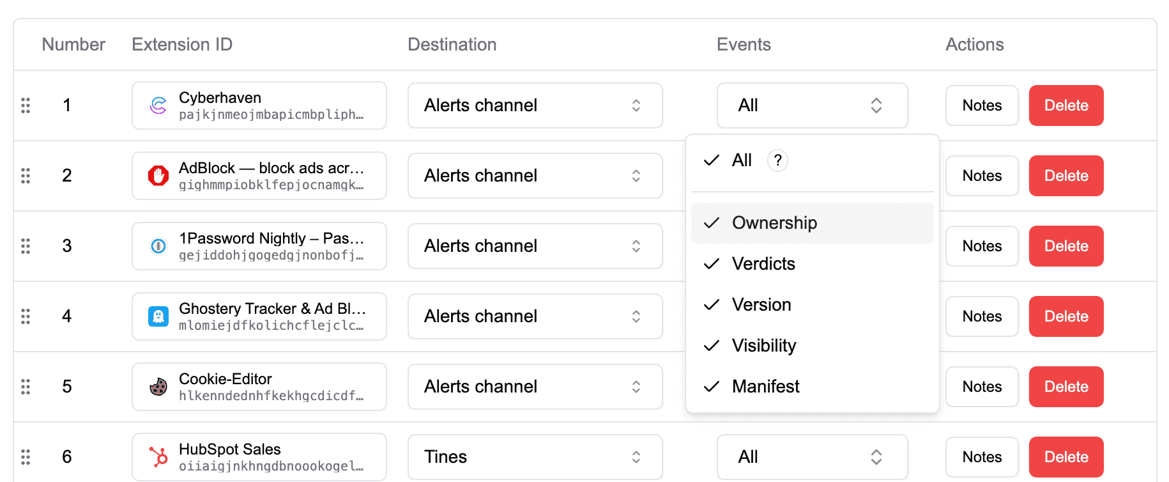1169x482 pixels.
Task: Collapse the Events dropdown in row 1
Action: pos(813,105)
